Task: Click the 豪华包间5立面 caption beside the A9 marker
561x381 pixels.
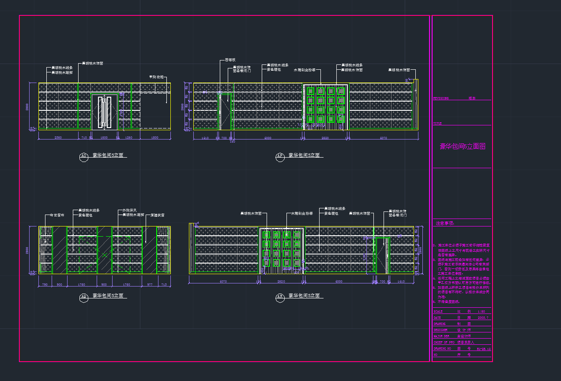Action: click(x=108, y=296)
